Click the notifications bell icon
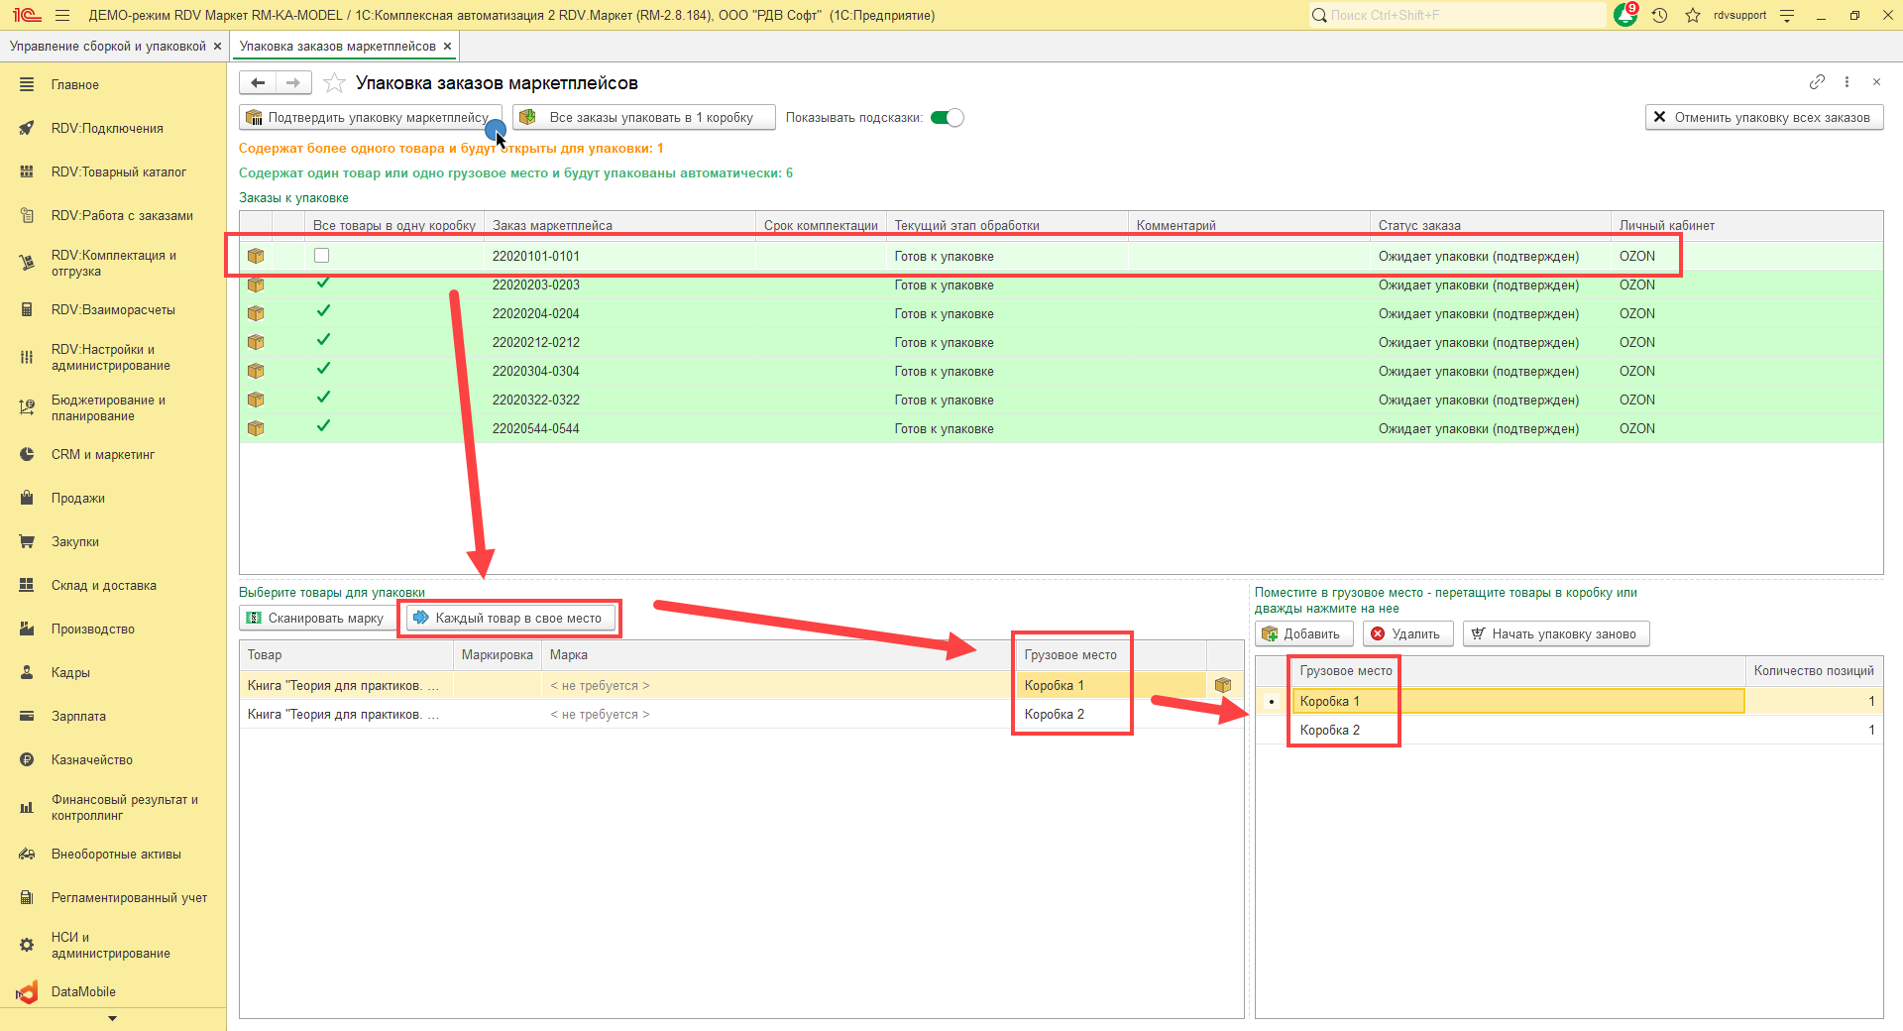This screenshot has height=1031, width=1903. (1625, 15)
